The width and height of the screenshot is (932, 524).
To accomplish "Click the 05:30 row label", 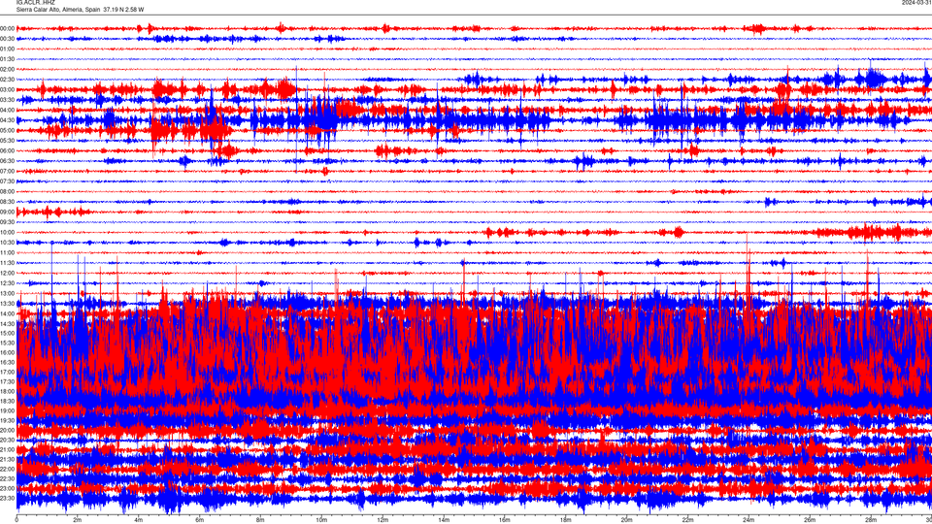I will tap(8, 140).
